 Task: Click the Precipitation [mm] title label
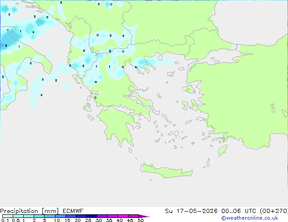[x=30, y=211]
